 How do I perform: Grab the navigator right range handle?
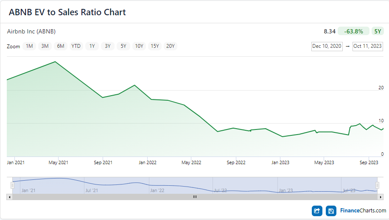[x=378, y=185]
